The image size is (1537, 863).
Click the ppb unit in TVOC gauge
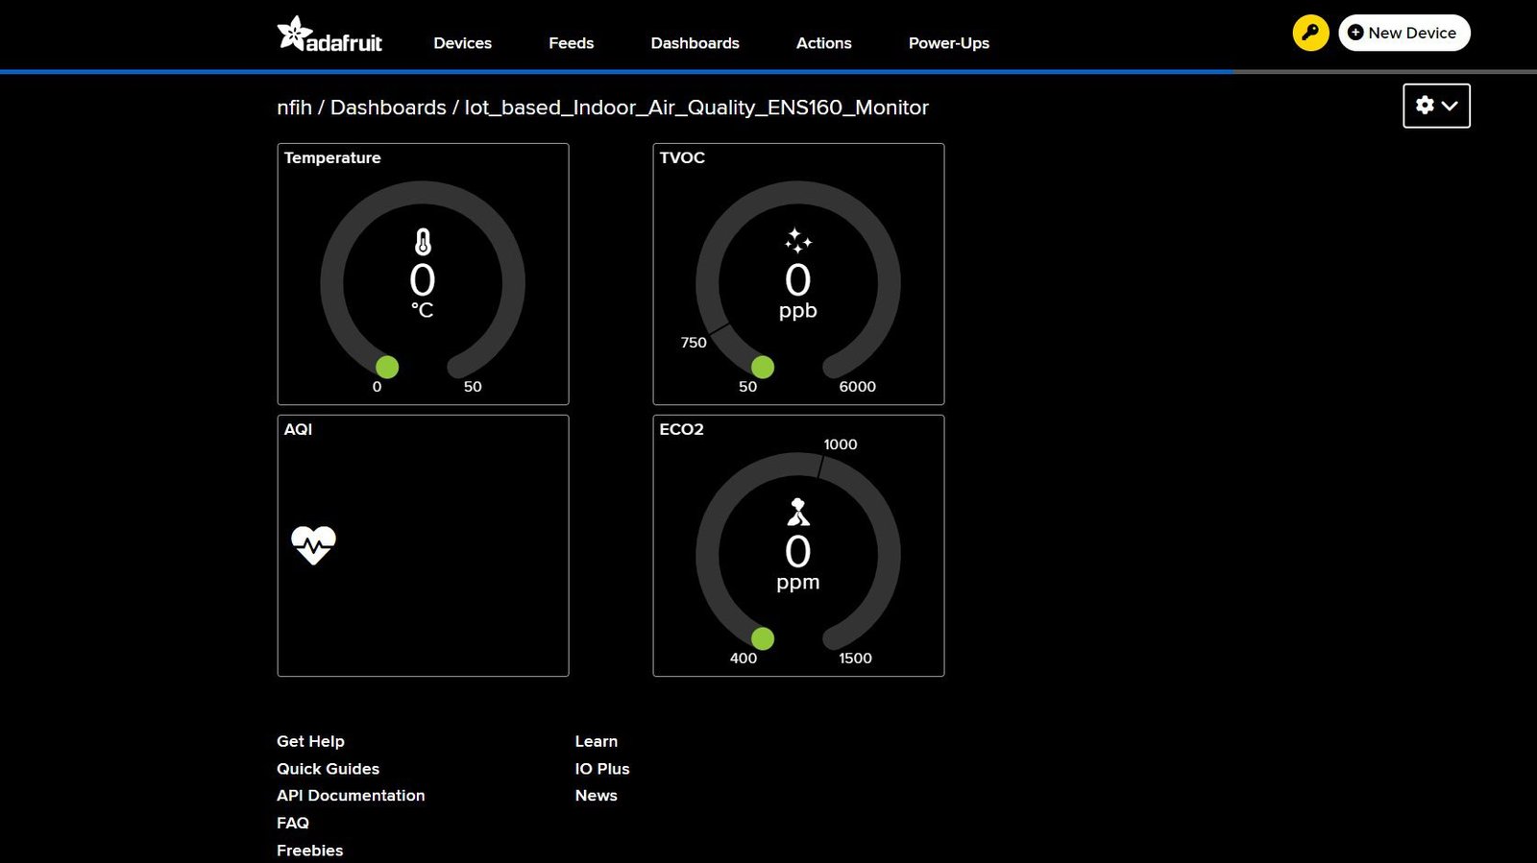(x=798, y=311)
